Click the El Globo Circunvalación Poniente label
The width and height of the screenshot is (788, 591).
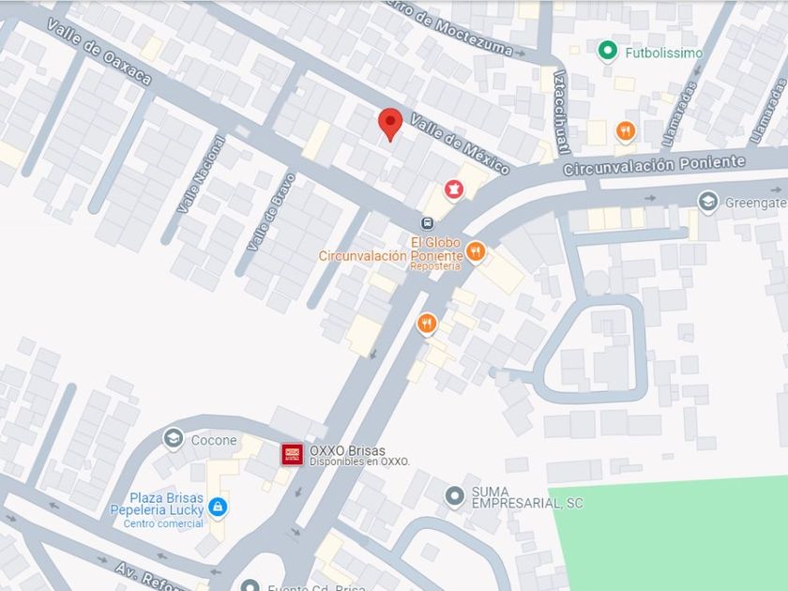pos(391,250)
